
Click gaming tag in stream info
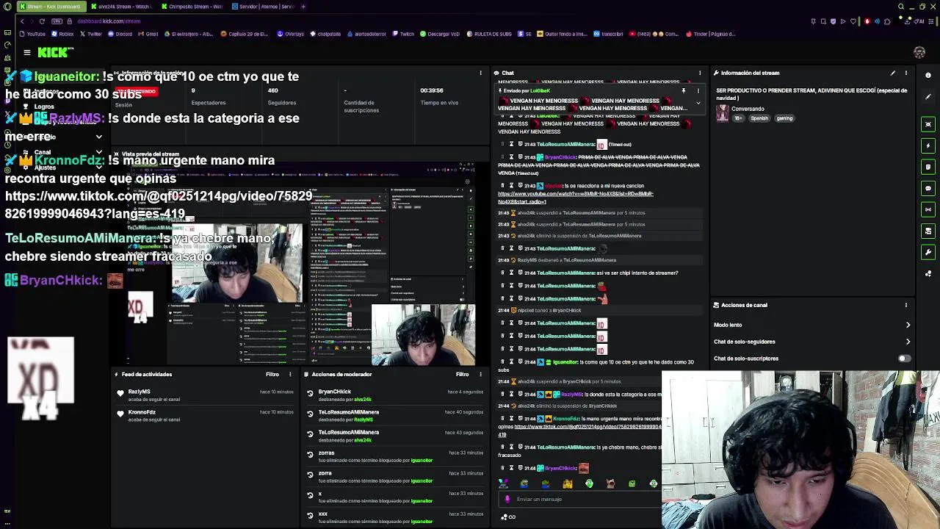(784, 118)
